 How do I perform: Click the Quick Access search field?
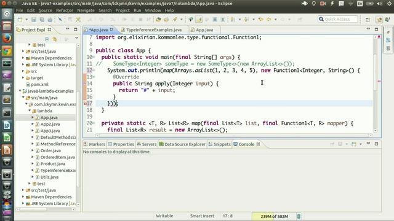pyautogui.click(x=338, y=19)
